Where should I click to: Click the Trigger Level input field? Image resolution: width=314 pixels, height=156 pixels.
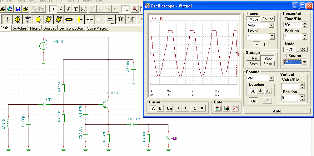258,37
